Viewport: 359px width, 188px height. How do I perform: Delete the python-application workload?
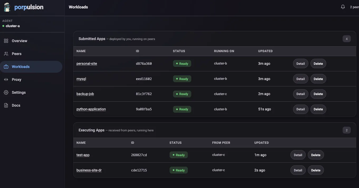(318, 109)
